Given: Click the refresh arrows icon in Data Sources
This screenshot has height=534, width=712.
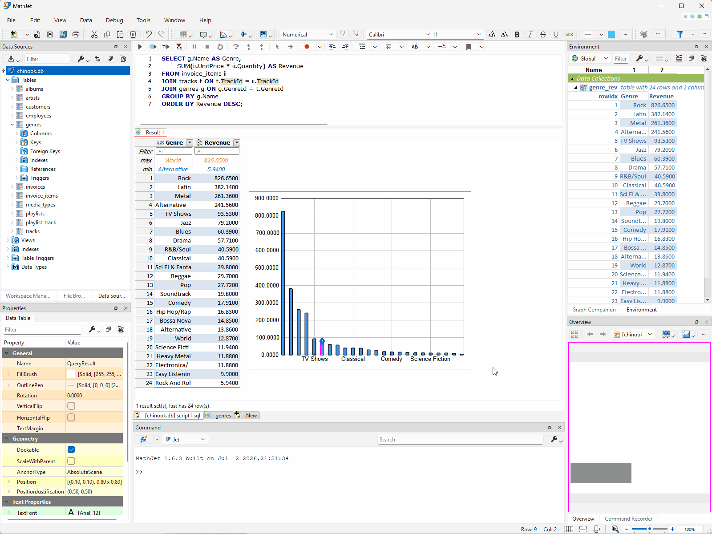Looking at the screenshot, I should click(97, 59).
